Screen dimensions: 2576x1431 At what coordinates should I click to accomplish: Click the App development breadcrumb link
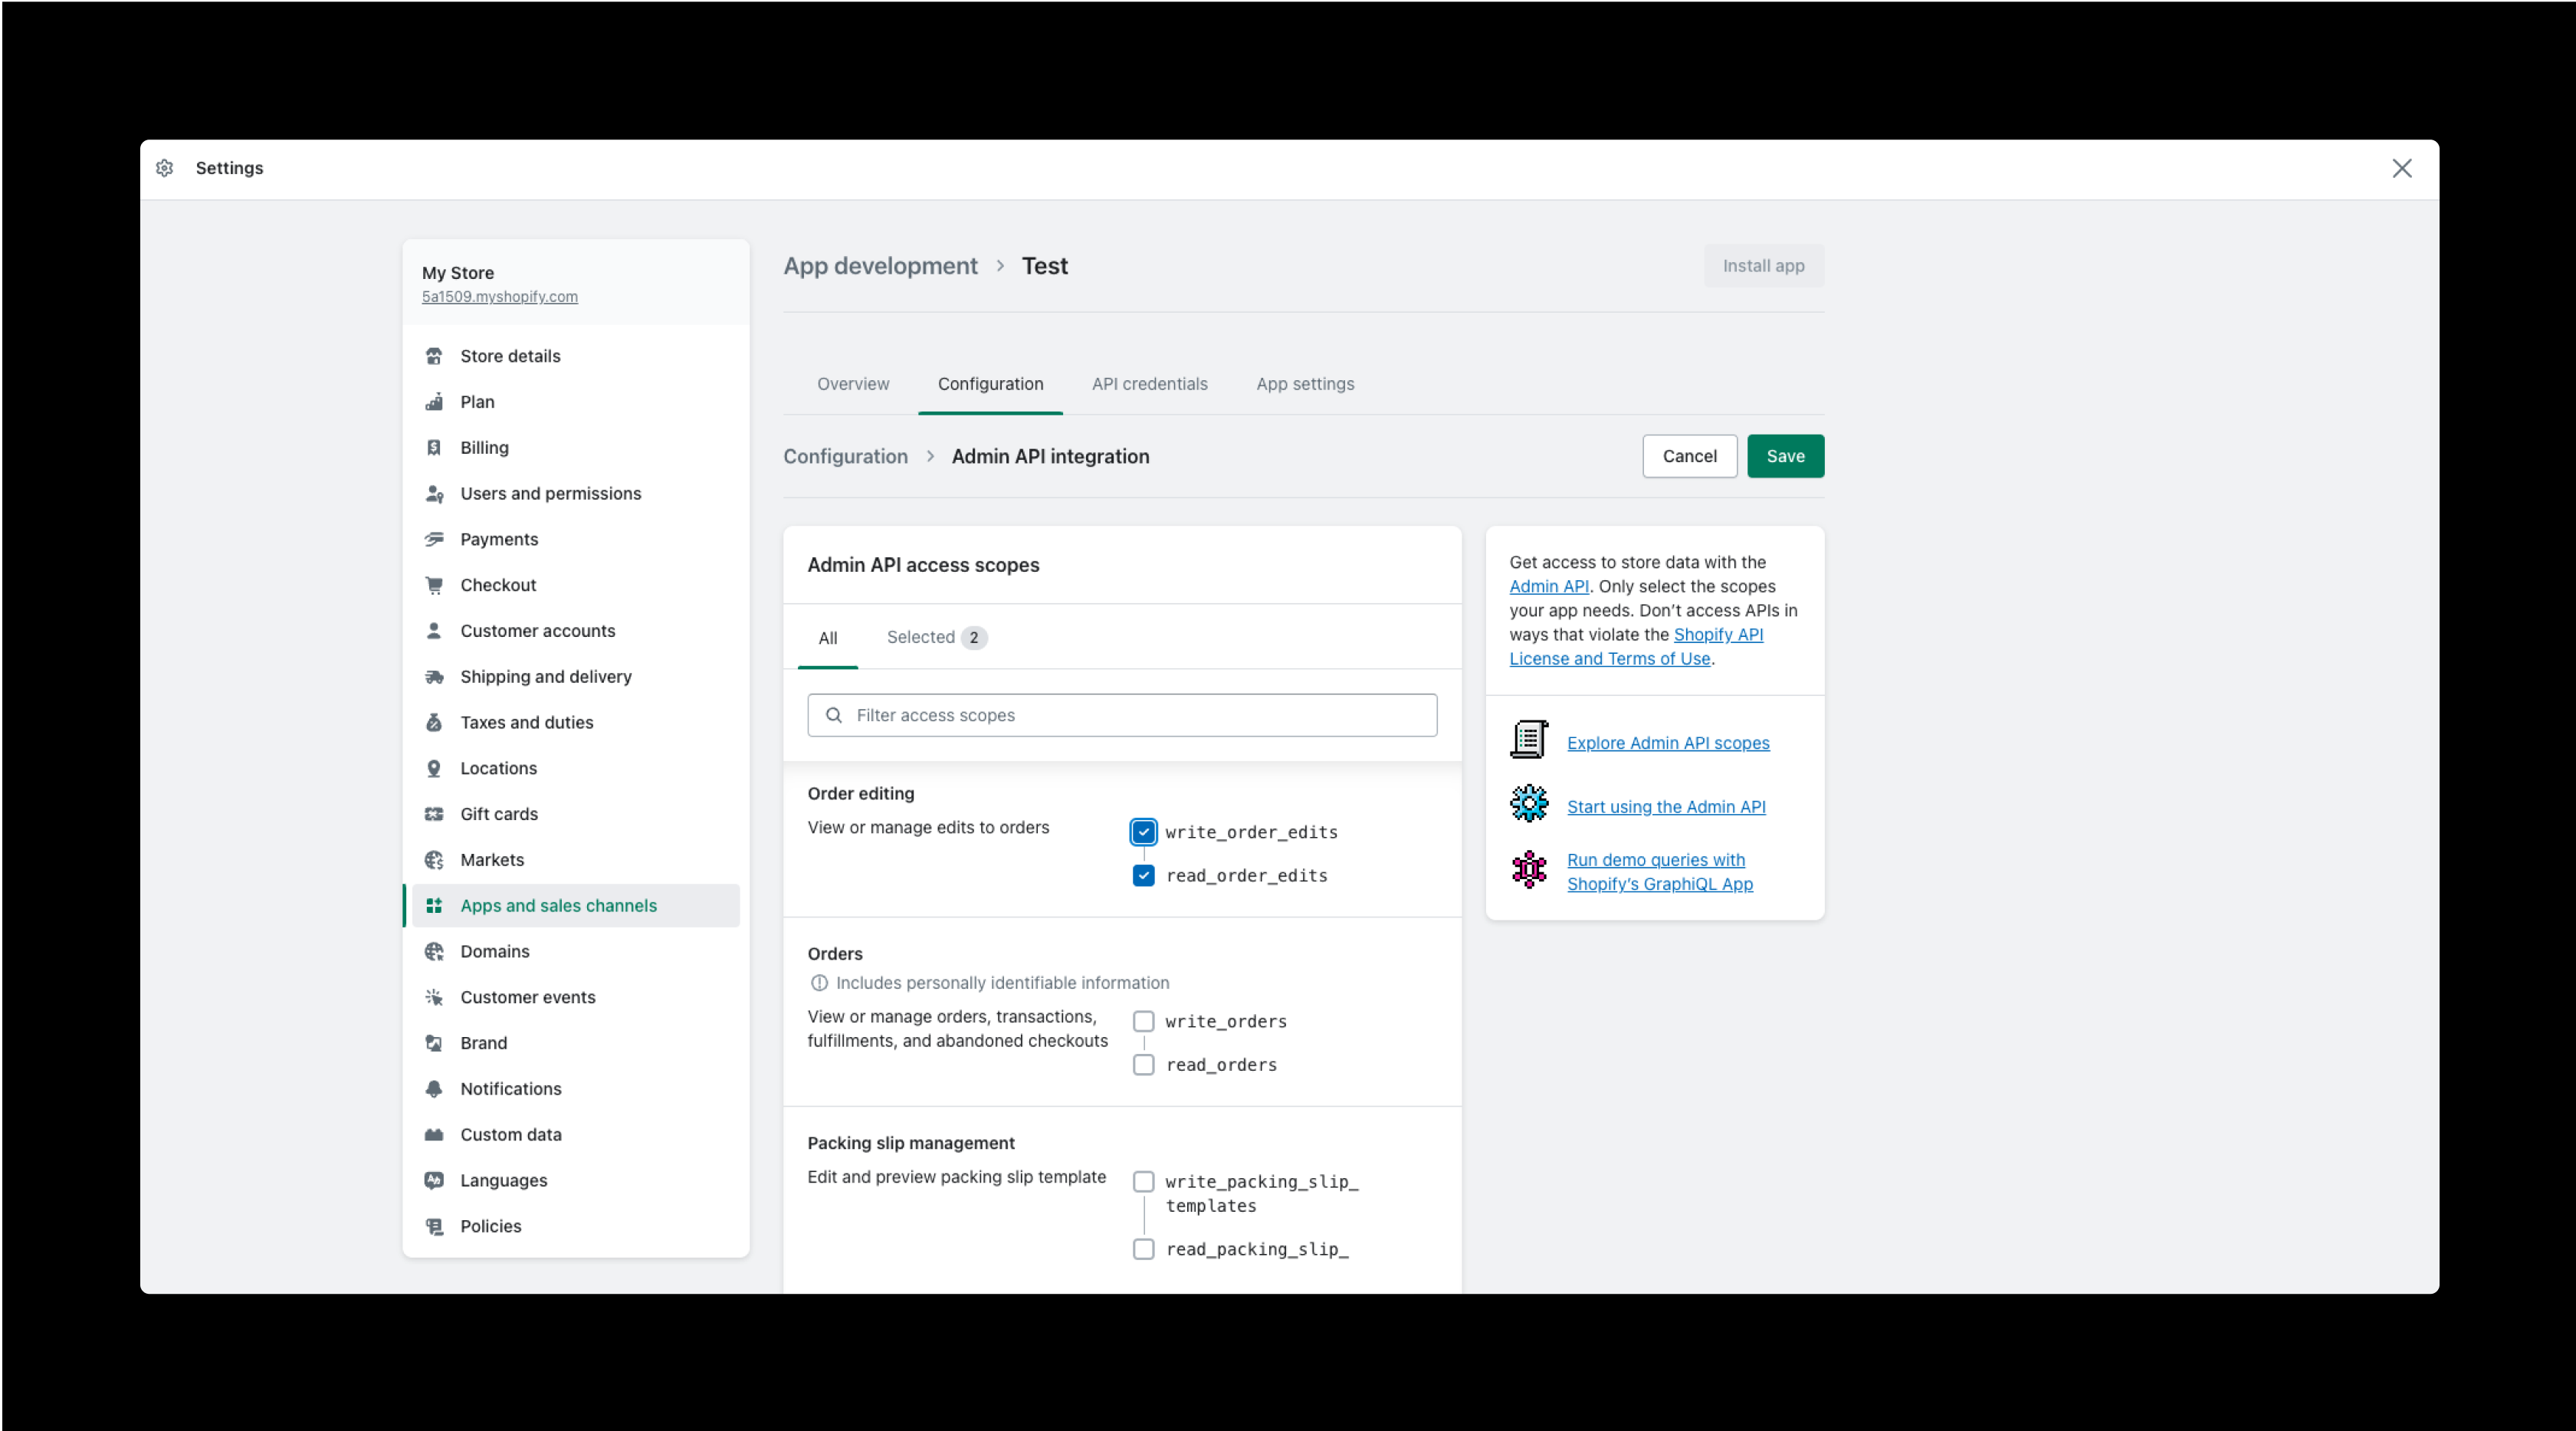[879, 264]
